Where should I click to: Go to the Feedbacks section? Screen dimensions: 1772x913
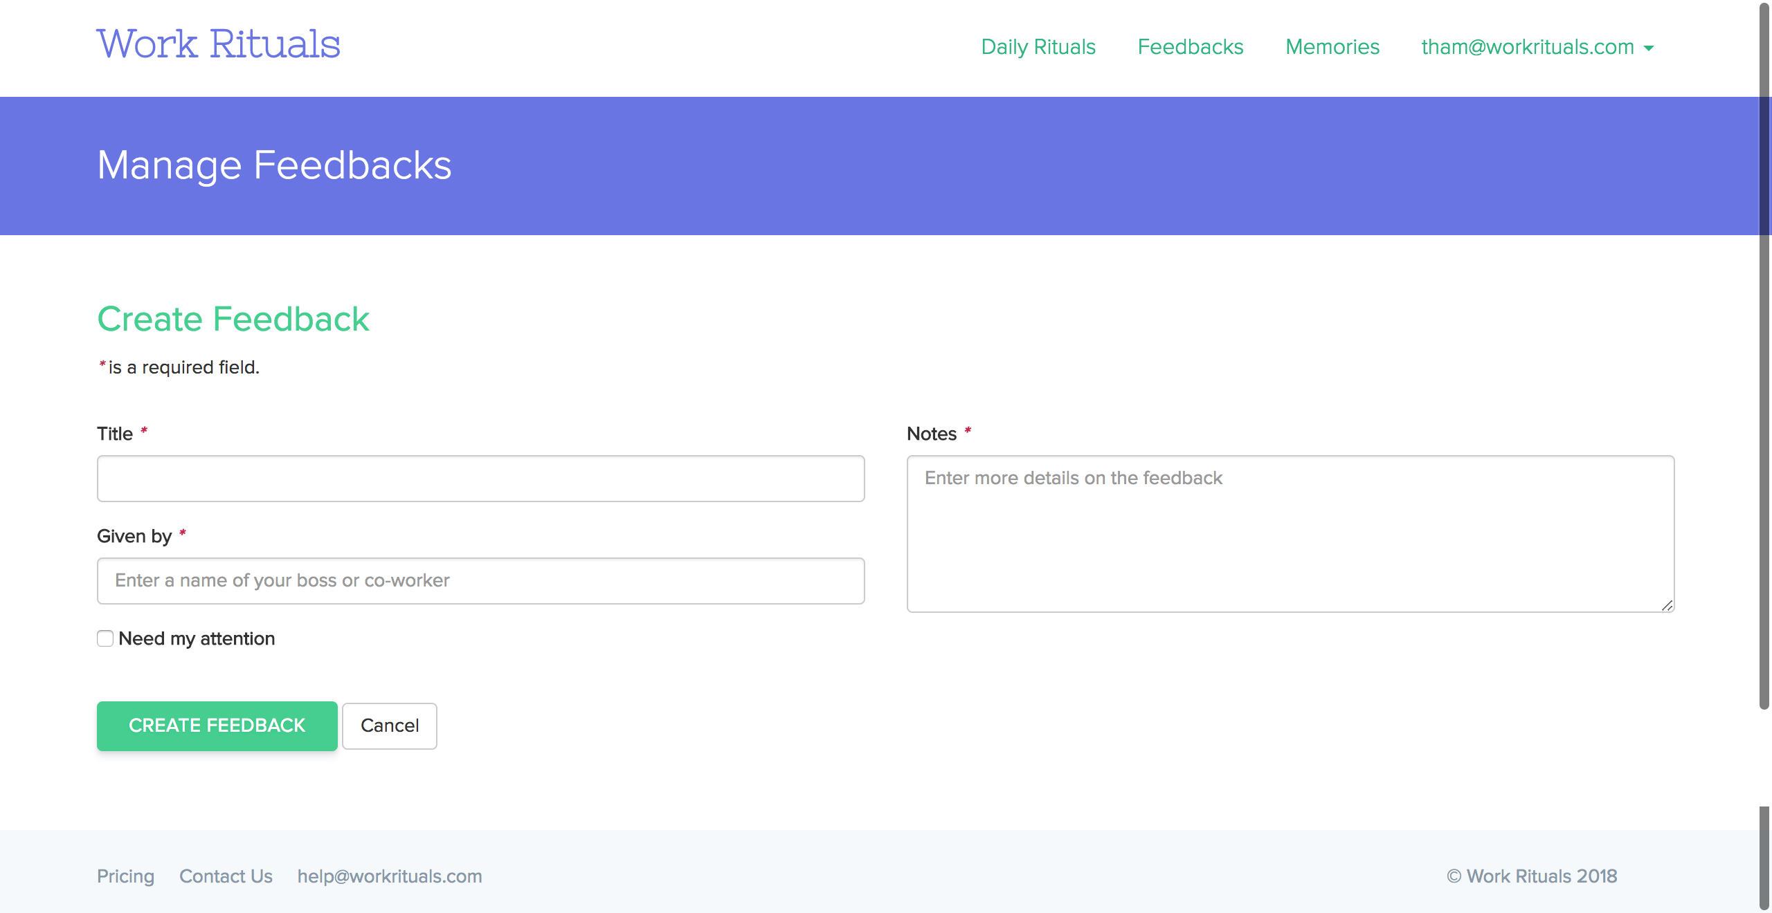[x=1191, y=47]
